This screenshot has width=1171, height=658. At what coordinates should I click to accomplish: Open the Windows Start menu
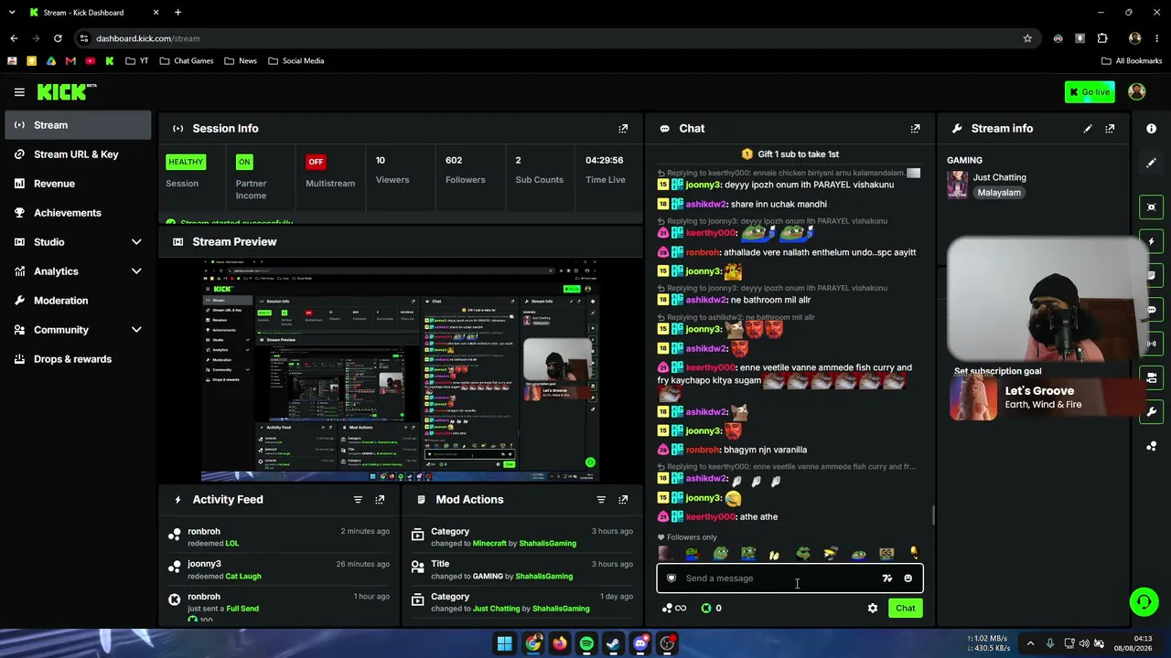coord(505,643)
